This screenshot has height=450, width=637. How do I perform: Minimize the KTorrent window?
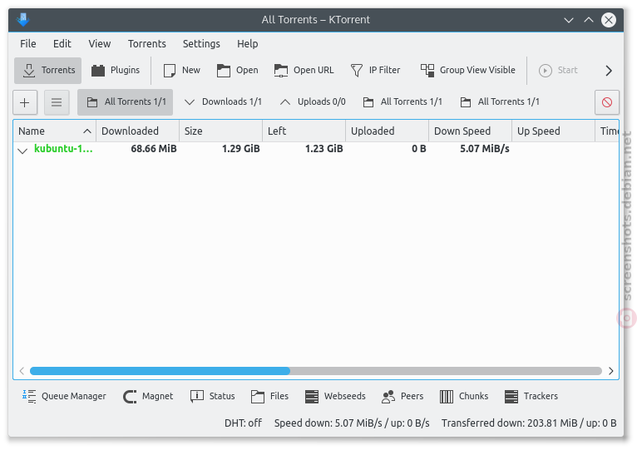(x=569, y=20)
